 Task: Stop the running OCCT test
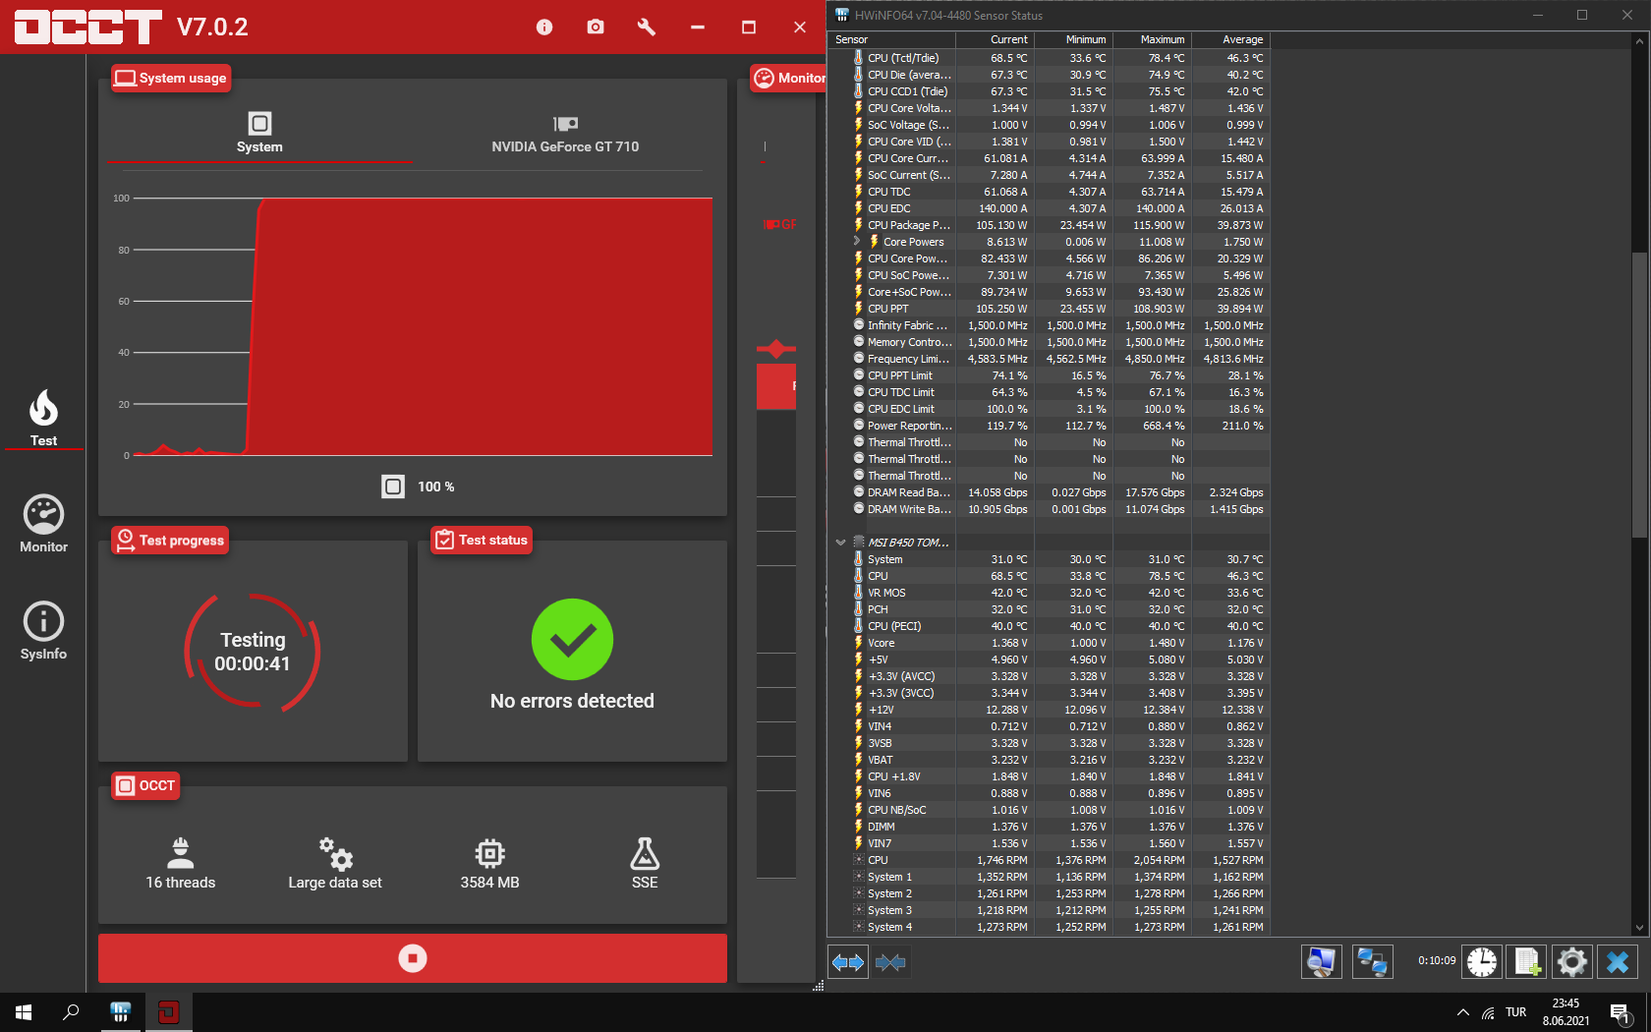[x=413, y=958]
